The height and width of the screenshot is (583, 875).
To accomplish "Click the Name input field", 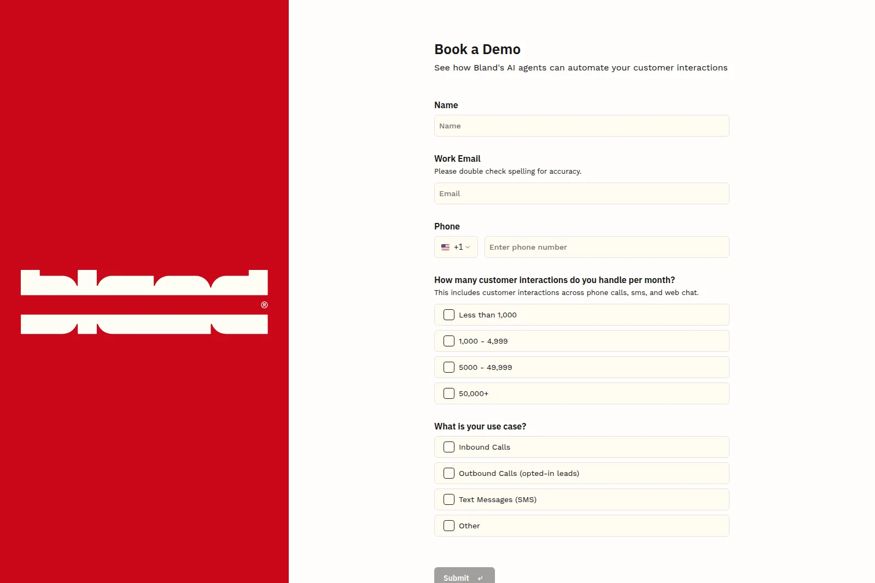I will click(x=581, y=126).
